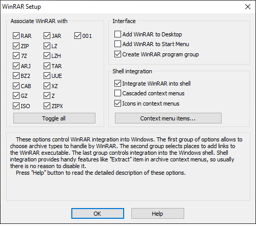Toggle the ZIP file association

coord(16,46)
